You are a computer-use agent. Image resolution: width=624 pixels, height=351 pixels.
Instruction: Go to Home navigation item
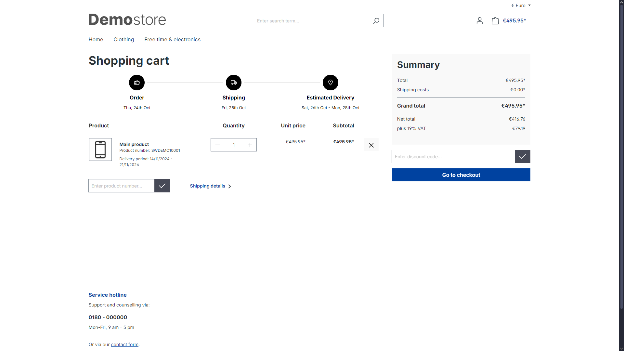click(96, 40)
